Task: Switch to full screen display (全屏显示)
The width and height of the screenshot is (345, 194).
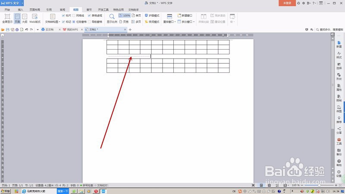Action: [7, 18]
